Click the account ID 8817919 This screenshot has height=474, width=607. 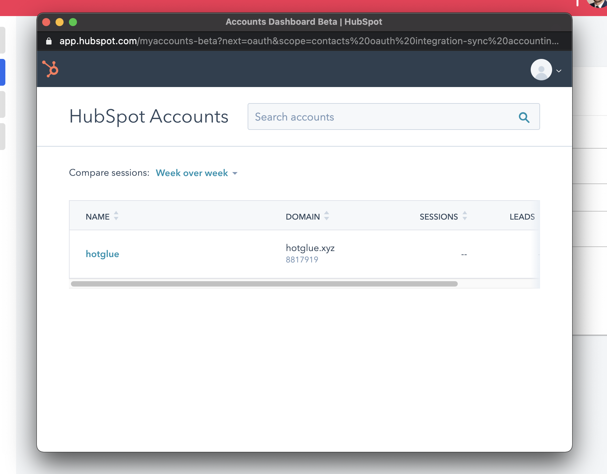pos(302,260)
